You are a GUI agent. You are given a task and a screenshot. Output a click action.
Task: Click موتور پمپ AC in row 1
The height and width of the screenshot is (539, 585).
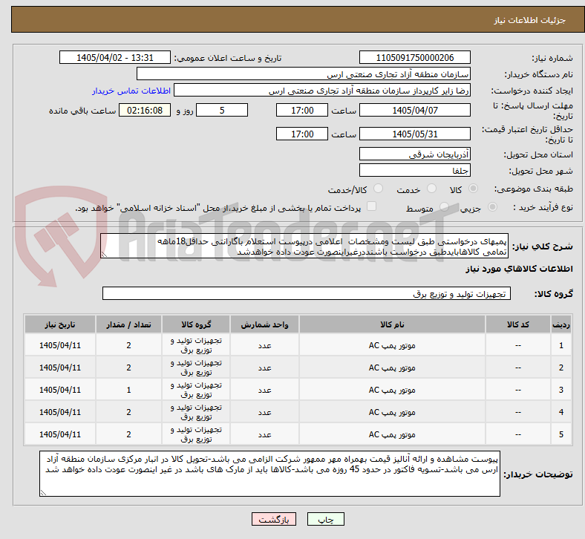point(392,345)
